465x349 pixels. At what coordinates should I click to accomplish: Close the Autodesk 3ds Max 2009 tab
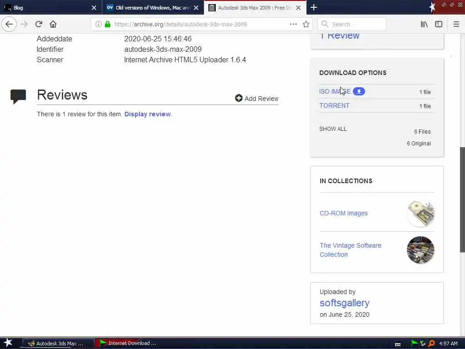(x=298, y=8)
